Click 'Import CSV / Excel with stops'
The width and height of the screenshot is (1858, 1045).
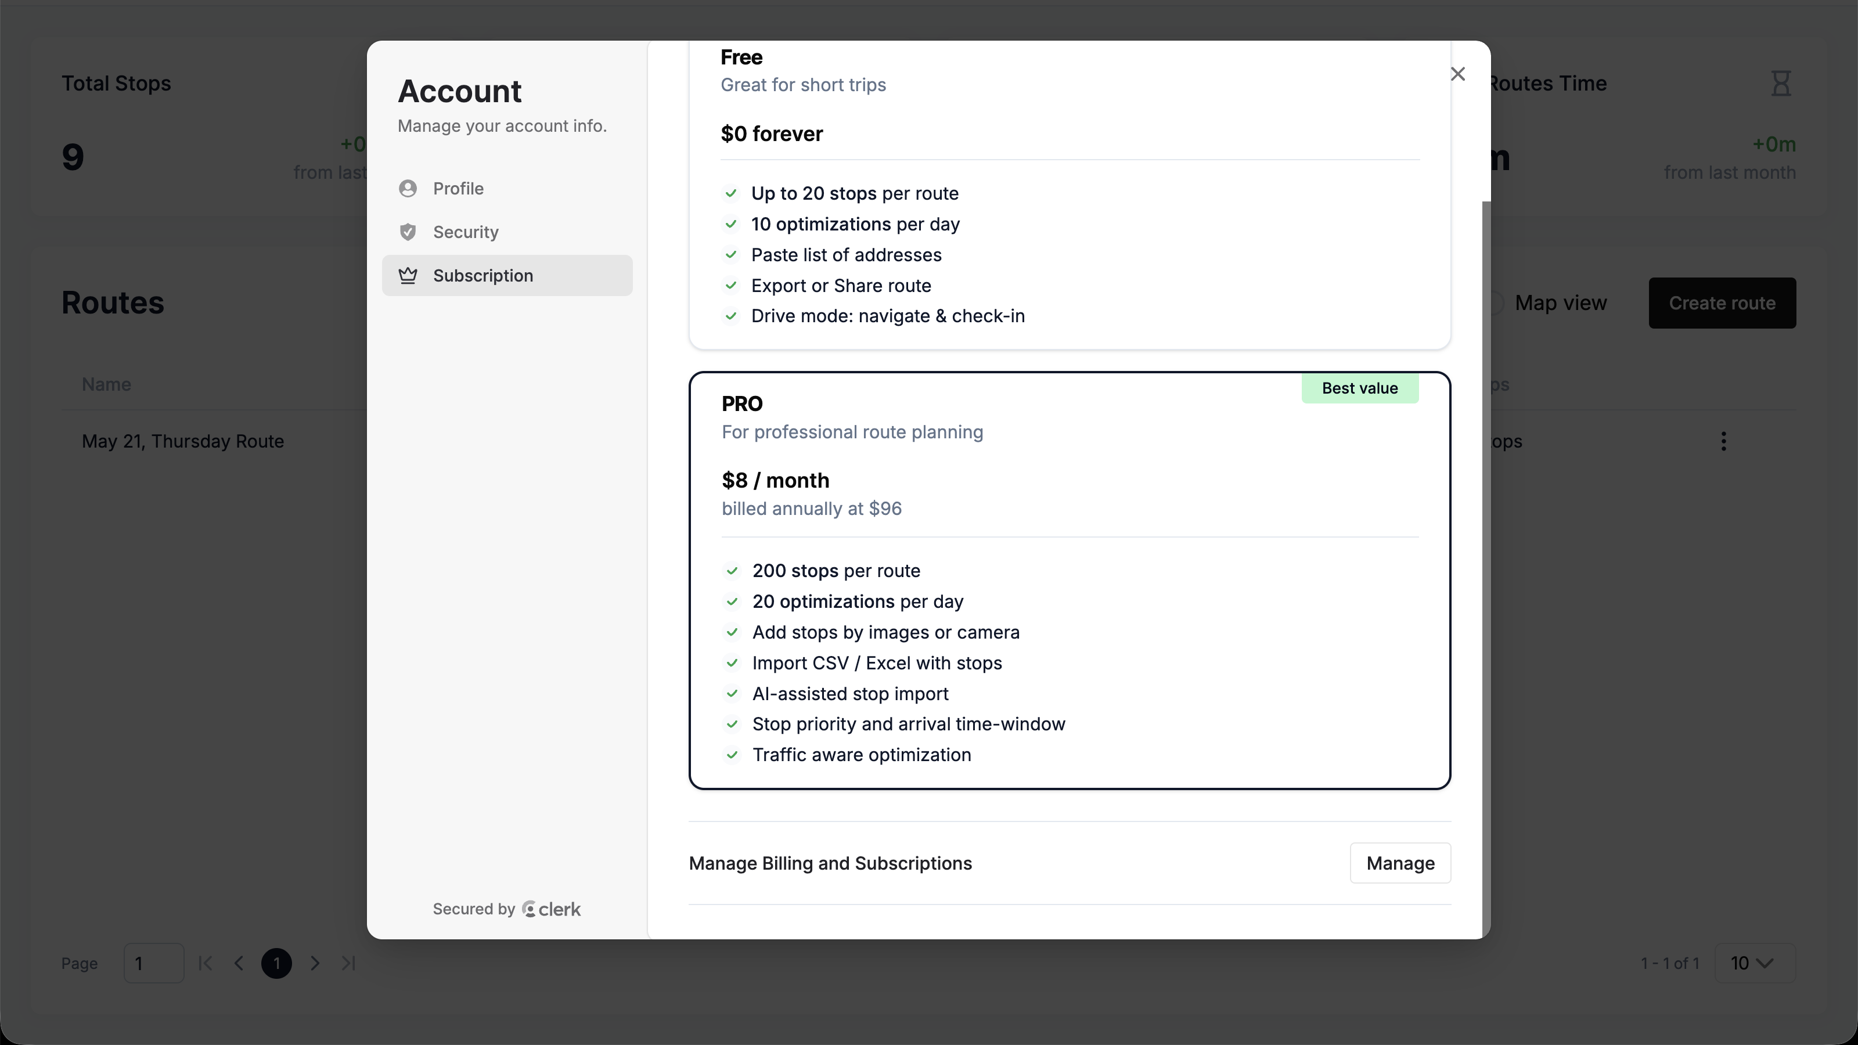click(x=877, y=664)
